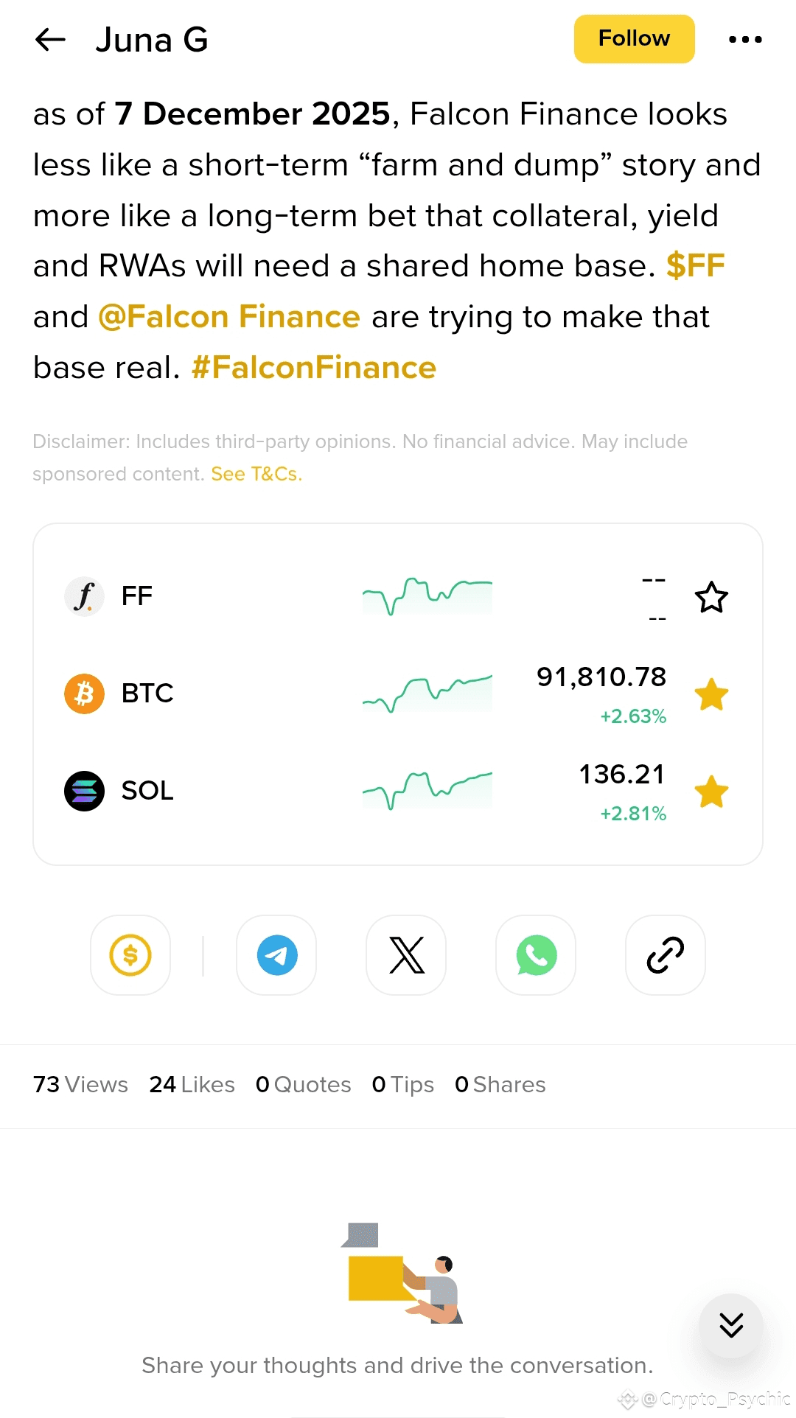
Task: Add FF to favorites with star
Action: tap(711, 597)
